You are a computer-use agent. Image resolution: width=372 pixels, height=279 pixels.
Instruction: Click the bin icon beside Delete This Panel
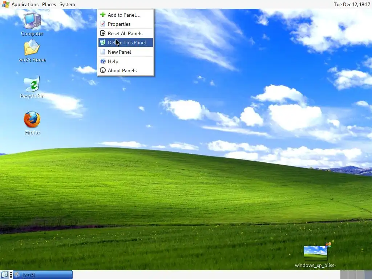[103, 43]
